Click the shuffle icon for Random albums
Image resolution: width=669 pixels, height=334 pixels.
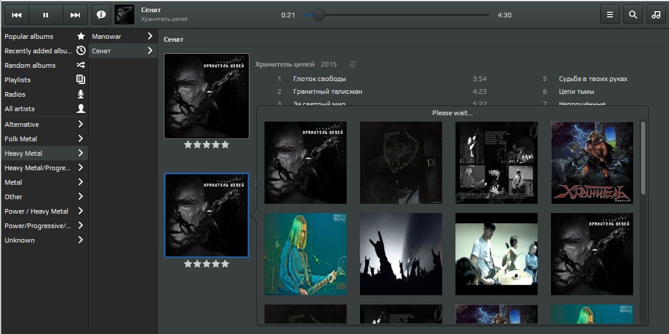click(80, 65)
